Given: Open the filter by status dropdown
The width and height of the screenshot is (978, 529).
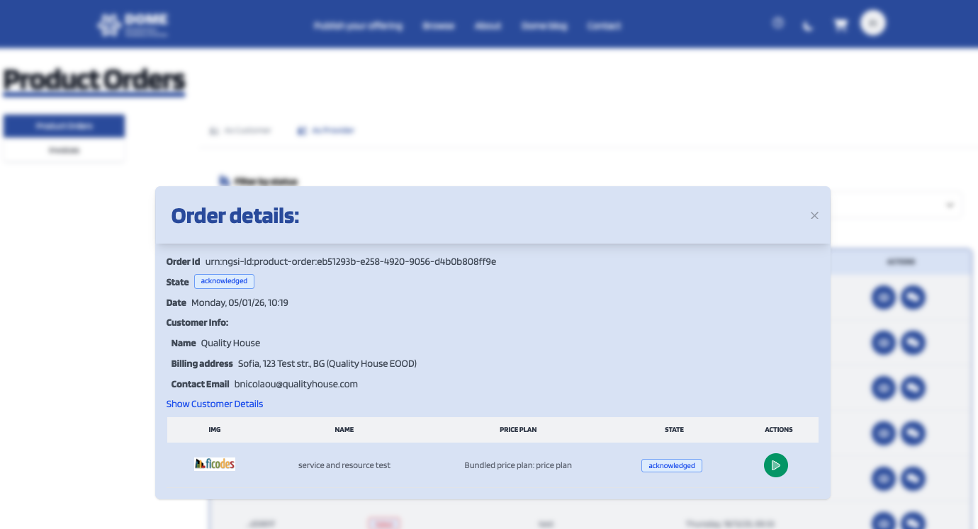Looking at the screenshot, I should [x=948, y=205].
